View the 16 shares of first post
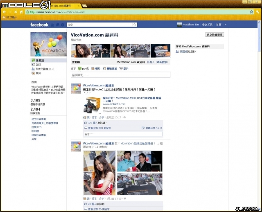 (x=154, y=128)
